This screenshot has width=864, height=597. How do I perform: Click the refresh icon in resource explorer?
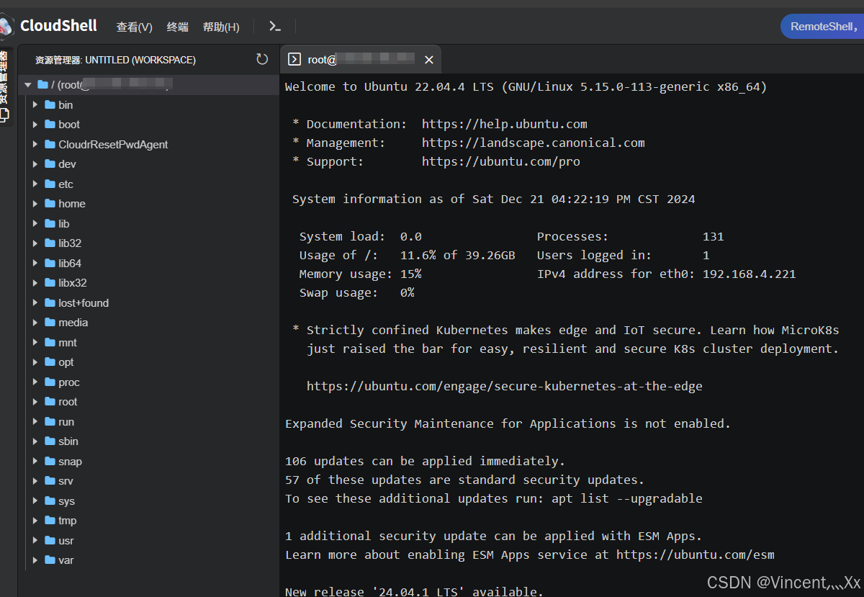click(x=262, y=59)
